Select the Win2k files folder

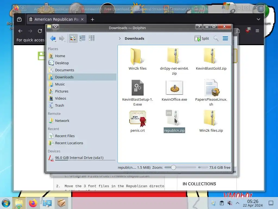[x=137, y=59]
